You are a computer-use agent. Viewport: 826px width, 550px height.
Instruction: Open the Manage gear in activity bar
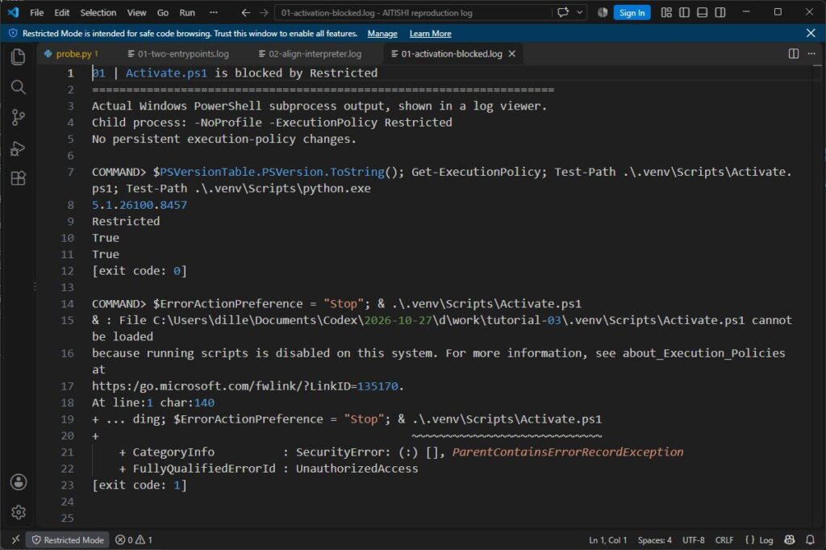19,512
